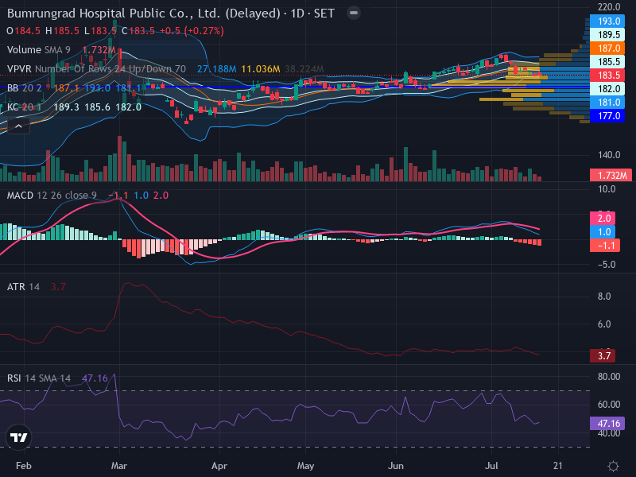Open chart settings gear icon
Image resolution: width=636 pixels, height=477 pixels.
coord(613,466)
